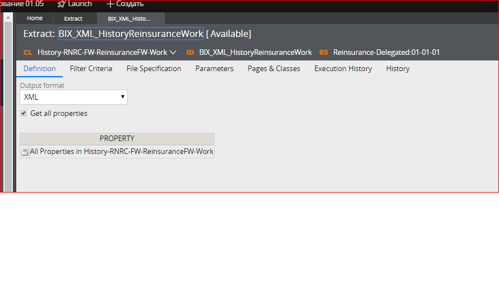Click the ruleset Reinsurance-Delegated:01-01-01

(386, 53)
